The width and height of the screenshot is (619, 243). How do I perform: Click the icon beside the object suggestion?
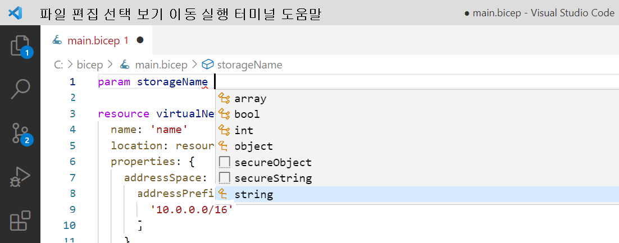click(x=224, y=146)
